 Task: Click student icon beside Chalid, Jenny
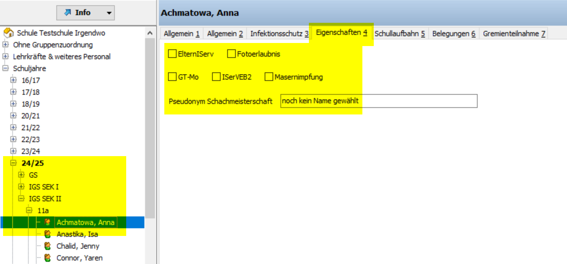[47, 246]
